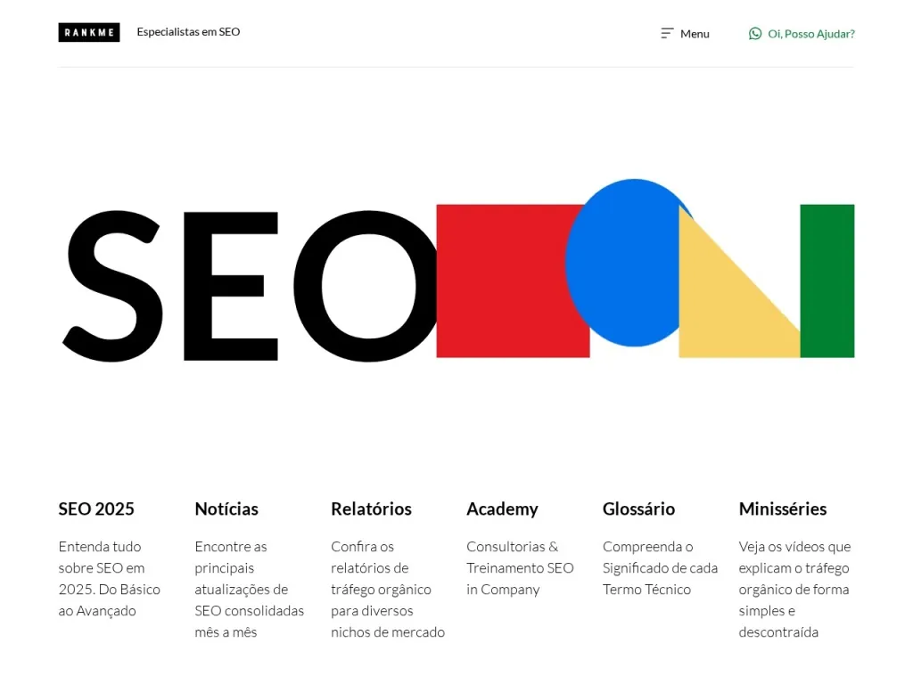
Task: Open the Academy section heading
Action: 502,509
